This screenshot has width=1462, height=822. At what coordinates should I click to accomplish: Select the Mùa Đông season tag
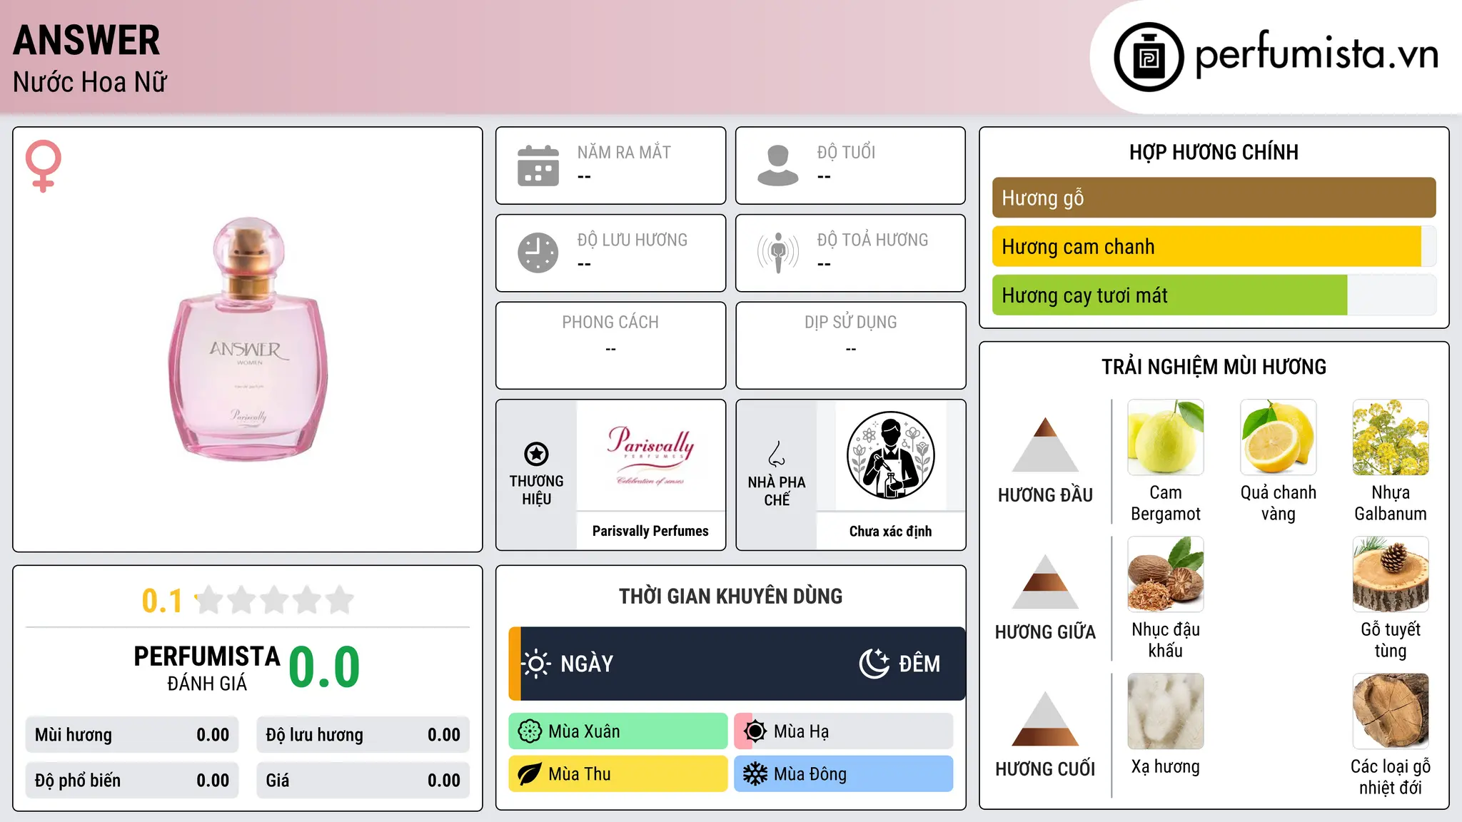(x=844, y=774)
